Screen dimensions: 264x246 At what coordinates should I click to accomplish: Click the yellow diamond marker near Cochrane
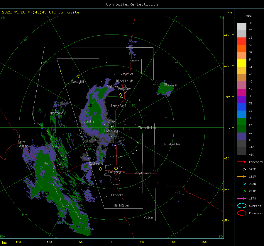pos(100,169)
